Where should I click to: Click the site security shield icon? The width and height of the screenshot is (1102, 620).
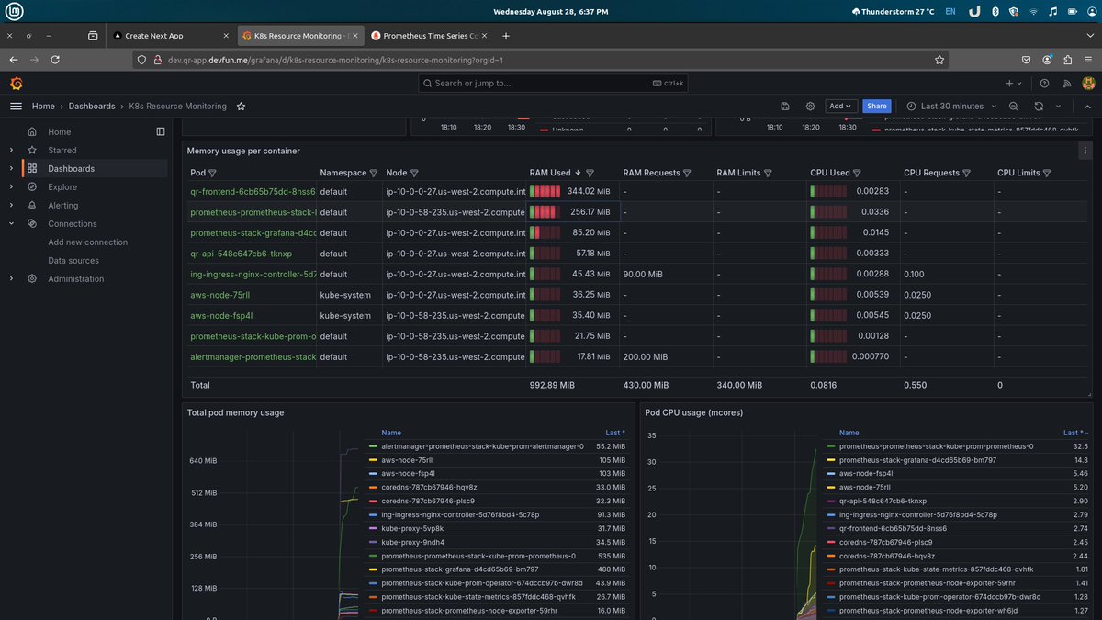pos(141,60)
